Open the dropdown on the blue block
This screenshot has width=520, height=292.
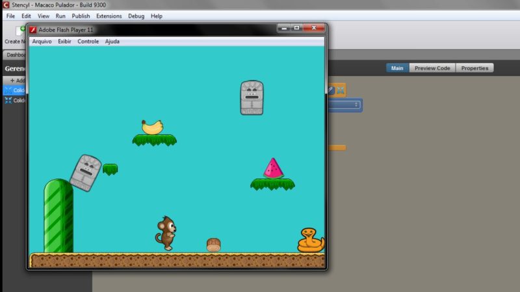(356, 104)
